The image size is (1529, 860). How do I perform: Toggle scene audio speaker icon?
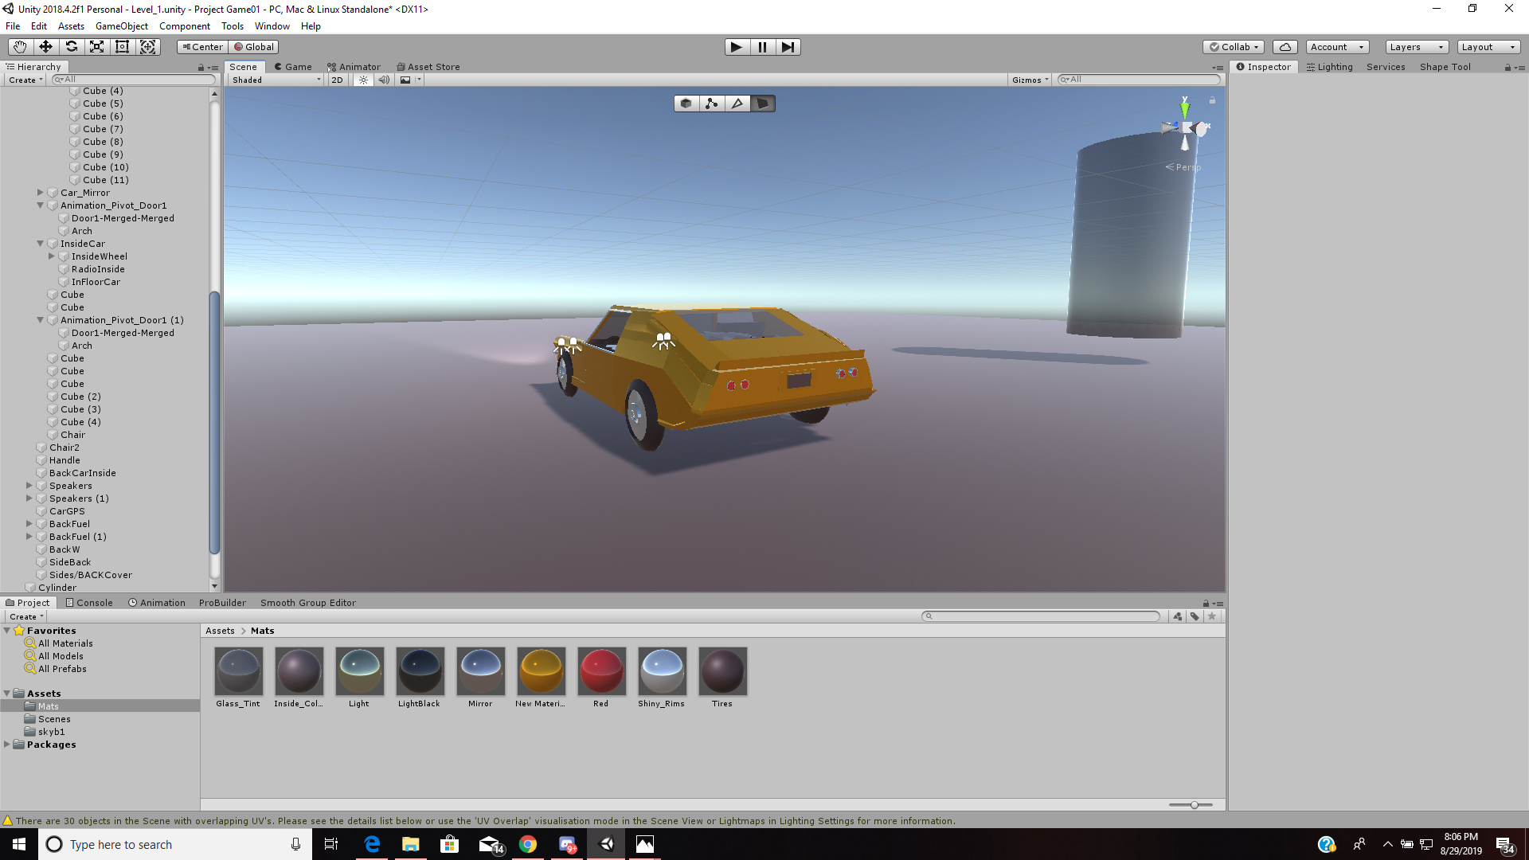coord(384,80)
